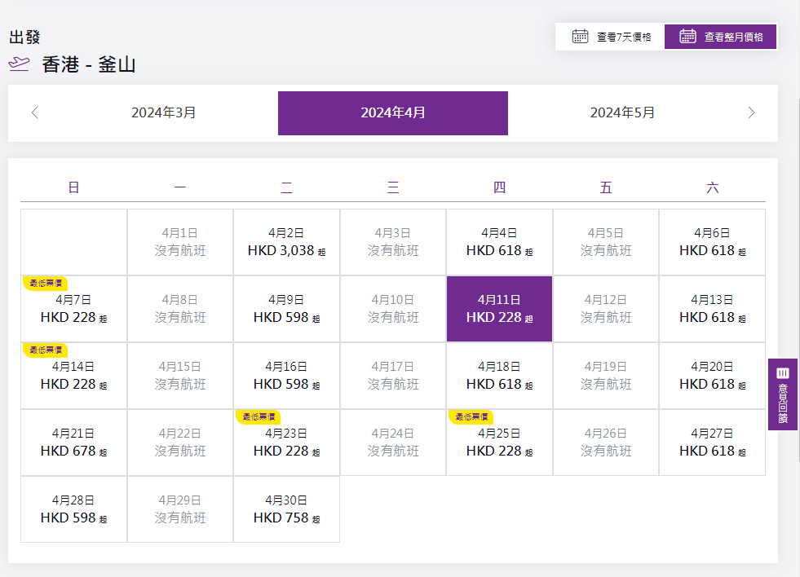
Task: Choose the highlighted 4月11日 HKD 228 date
Action: [499, 309]
